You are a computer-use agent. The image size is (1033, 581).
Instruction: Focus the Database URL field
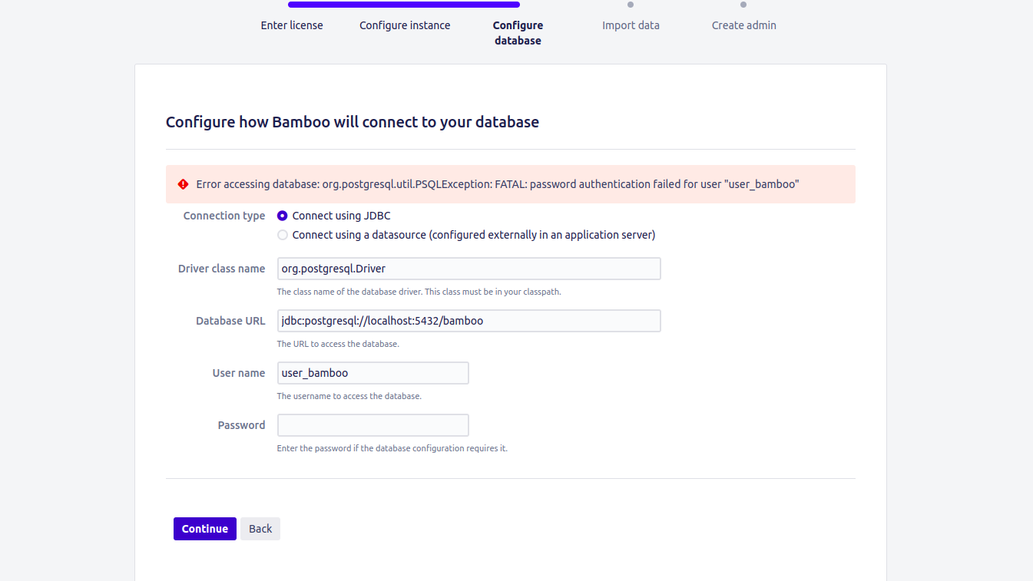pyautogui.click(x=468, y=321)
